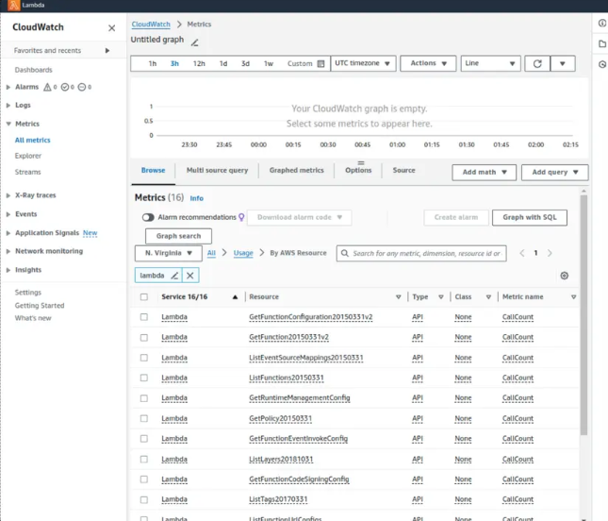The height and width of the screenshot is (521, 608).
Task: Switch to the Browse tab
Action: click(153, 171)
